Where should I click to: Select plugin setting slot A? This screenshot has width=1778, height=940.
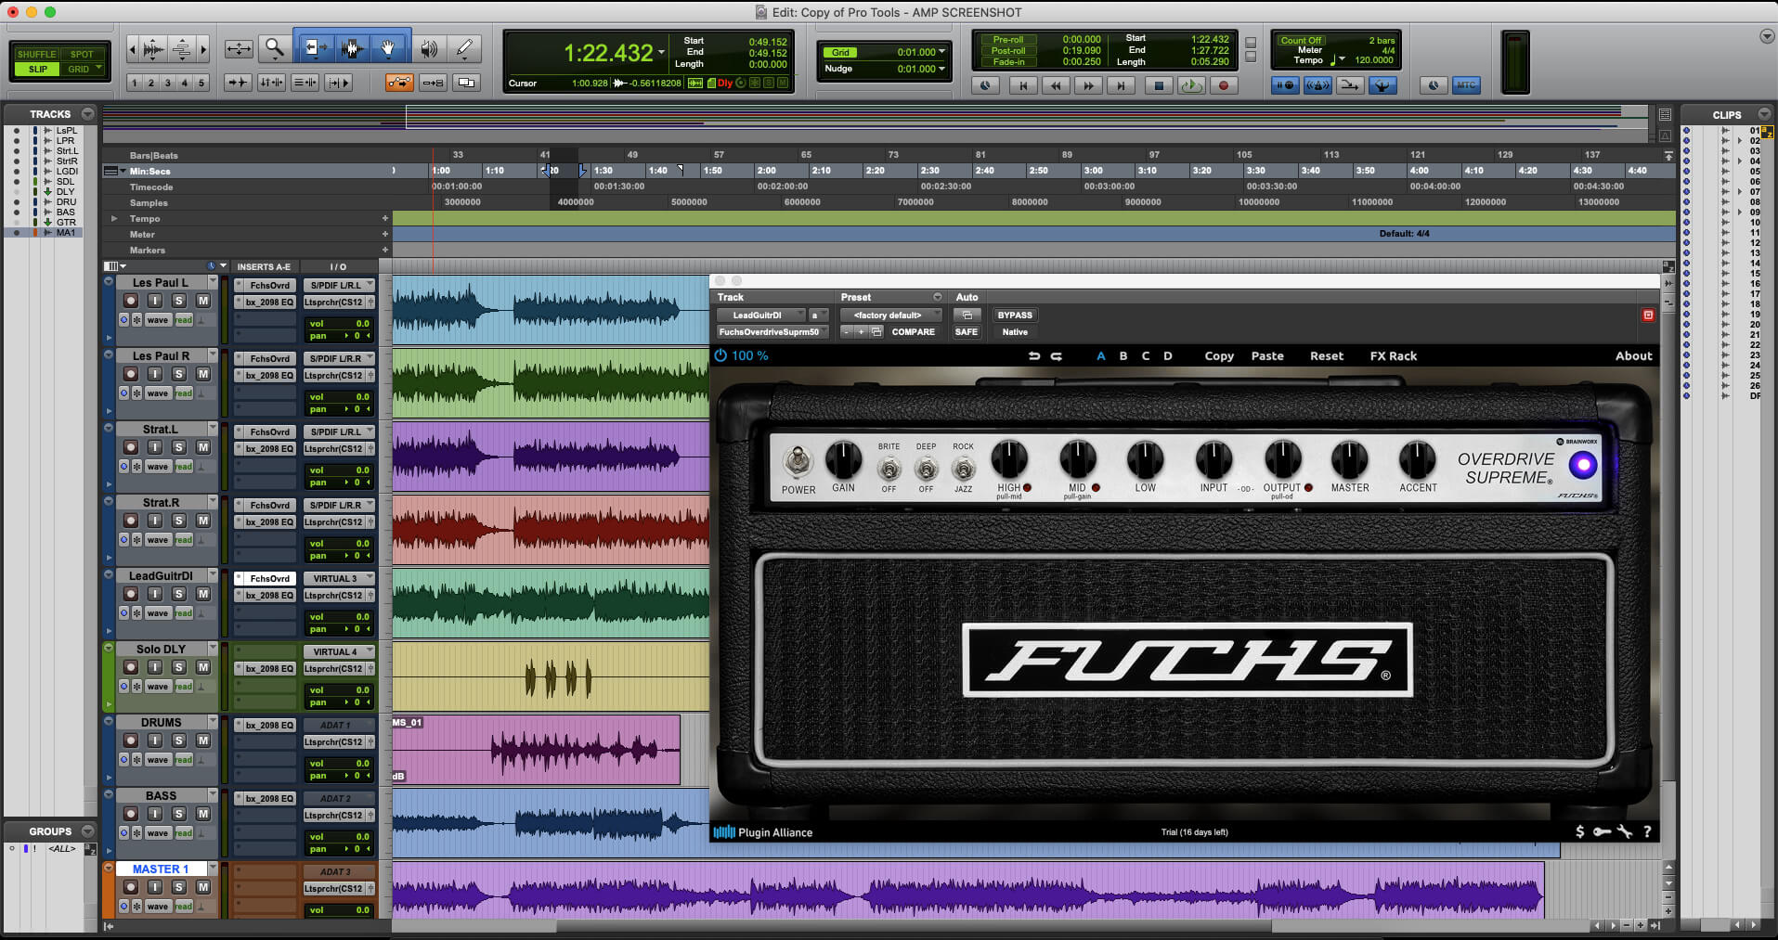[x=1101, y=356]
